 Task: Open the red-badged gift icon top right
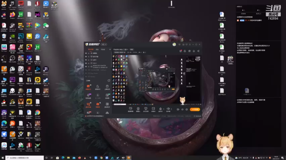click(181, 51)
